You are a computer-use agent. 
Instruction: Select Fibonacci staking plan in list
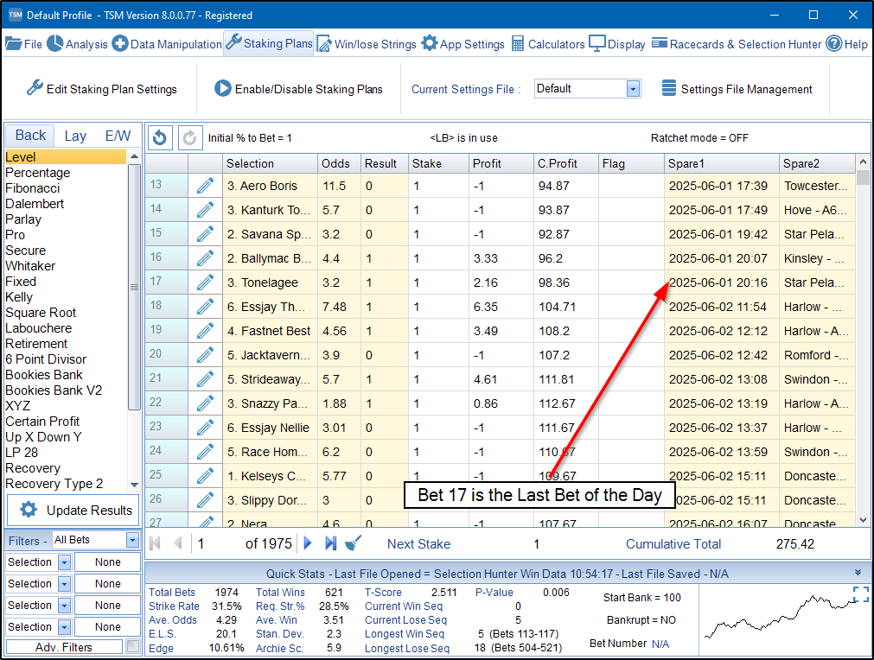(33, 188)
